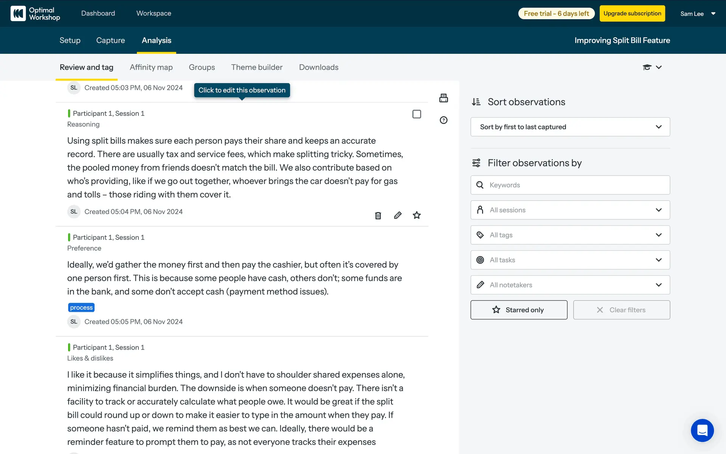Click the Upgrade subscription button
This screenshot has width=726, height=454.
coord(632,14)
